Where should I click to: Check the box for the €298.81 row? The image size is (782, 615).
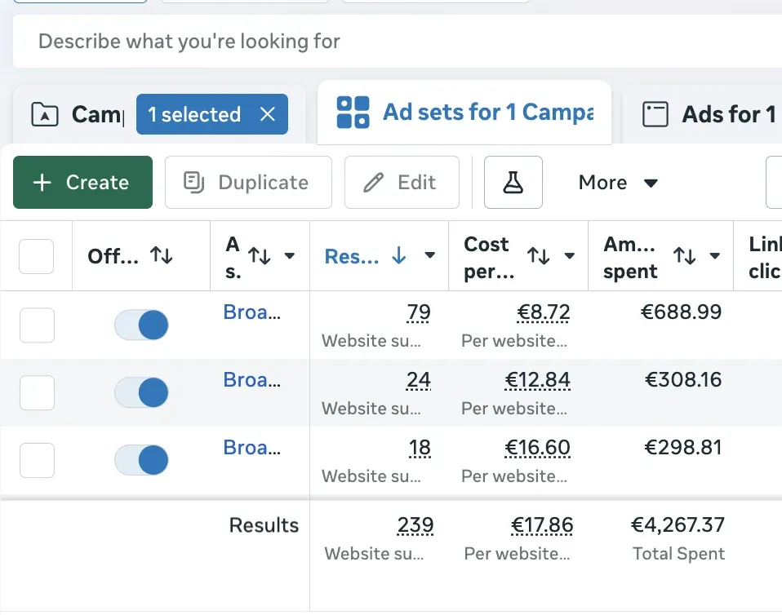[37, 460]
